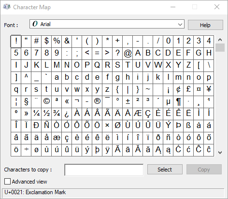Click the section sign § character
Viewport: 228px width, 199px height.
(x=26, y=102)
